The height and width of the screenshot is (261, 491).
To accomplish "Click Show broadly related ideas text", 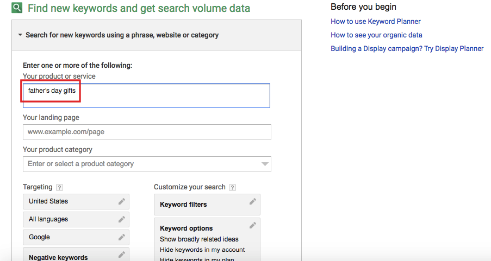I will click(x=199, y=239).
